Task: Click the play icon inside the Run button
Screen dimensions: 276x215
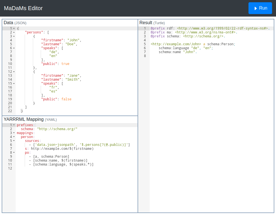Action: 255,8
